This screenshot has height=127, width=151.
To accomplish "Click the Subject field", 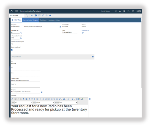I will 25,92.
